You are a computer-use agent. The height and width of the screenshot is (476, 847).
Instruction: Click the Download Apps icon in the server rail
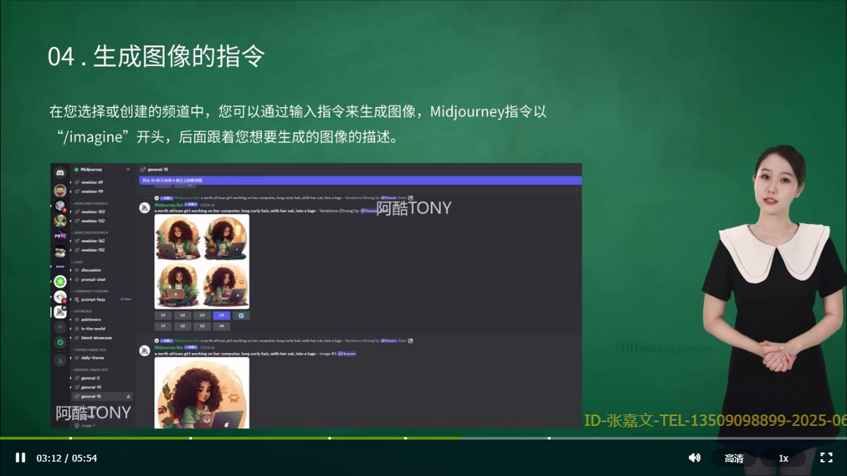click(58, 358)
